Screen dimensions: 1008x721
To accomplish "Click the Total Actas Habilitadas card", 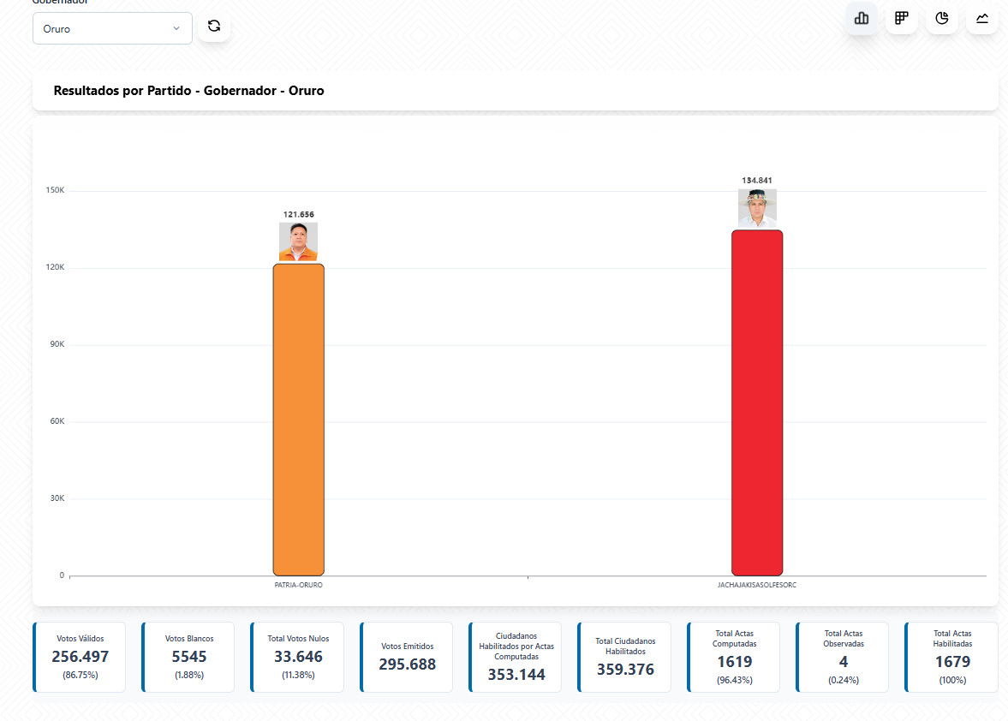I will pos(951,657).
